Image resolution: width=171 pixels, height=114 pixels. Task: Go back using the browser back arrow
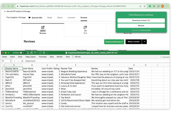coord(4,6)
